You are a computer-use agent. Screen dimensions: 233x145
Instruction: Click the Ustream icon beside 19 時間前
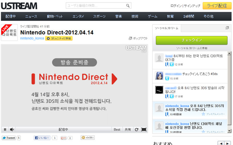(x=167, y=114)
